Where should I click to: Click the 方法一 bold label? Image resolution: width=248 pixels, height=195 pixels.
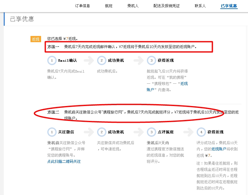tap(53, 47)
